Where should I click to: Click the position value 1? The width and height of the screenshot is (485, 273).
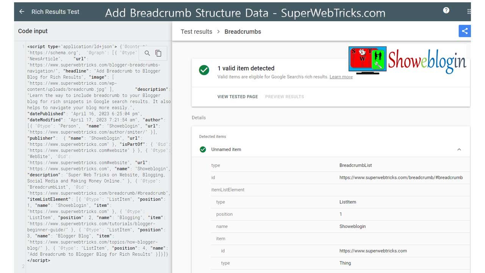tap(341, 214)
